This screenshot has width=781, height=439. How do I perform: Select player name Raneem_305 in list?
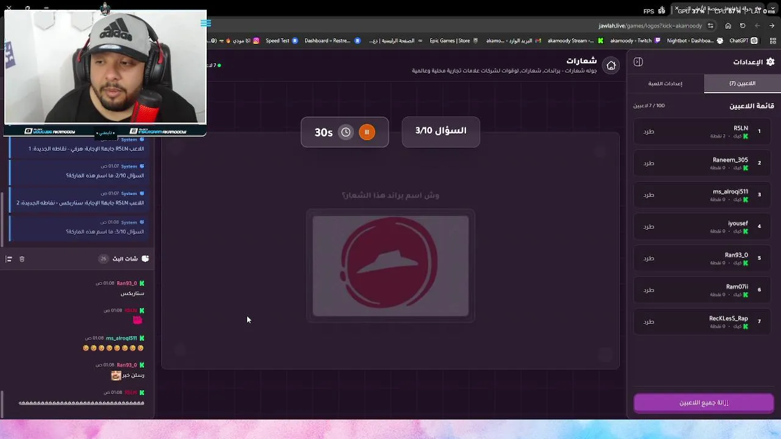730,160
